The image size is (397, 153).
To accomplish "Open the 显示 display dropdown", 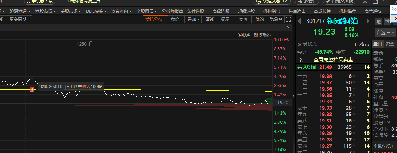I will pos(227,19).
